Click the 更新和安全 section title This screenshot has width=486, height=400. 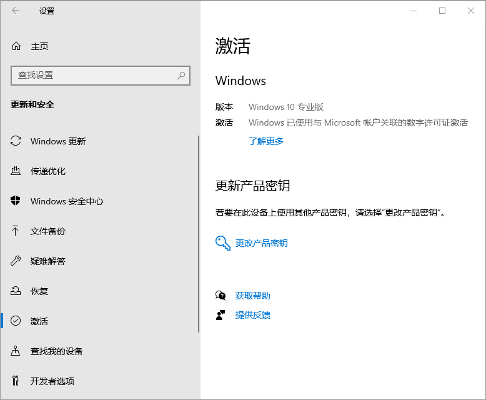point(32,104)
